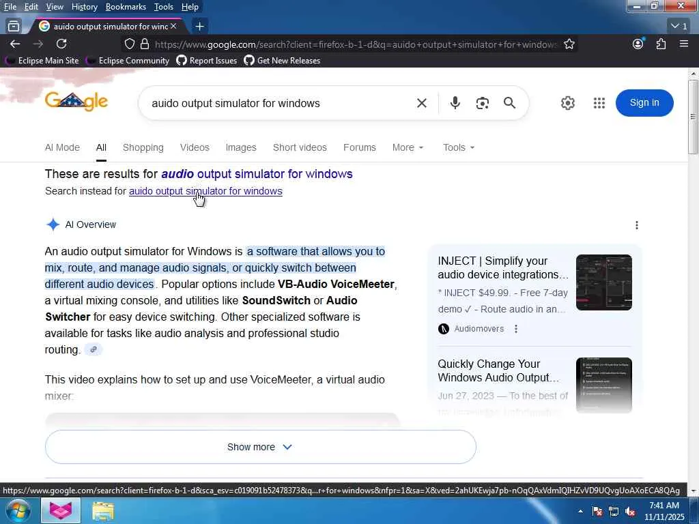Select the Forums results tab
Image resolution: width=699 pixels, height=524 pixels.
359,147
